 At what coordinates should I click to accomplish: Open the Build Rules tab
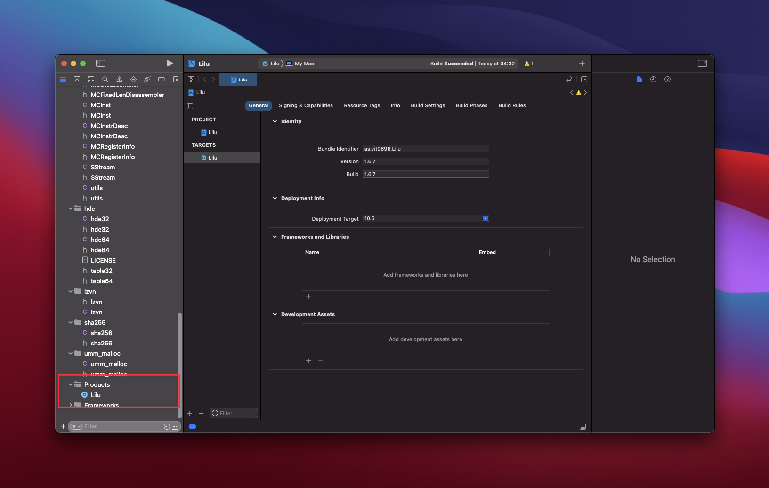click(512, 105)
